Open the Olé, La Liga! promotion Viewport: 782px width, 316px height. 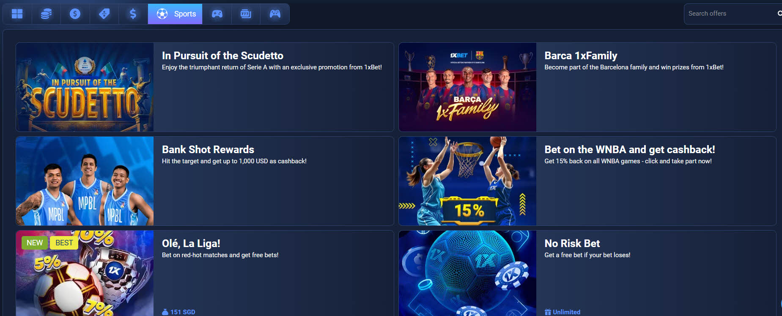coord(191,243)
